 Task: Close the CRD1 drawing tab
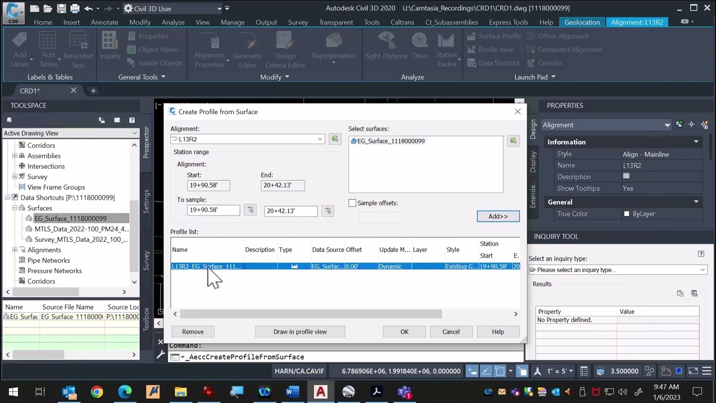pos(73,91)
